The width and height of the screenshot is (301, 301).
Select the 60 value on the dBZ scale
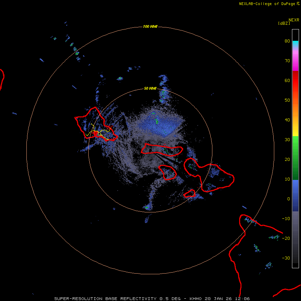coord(287,80)
